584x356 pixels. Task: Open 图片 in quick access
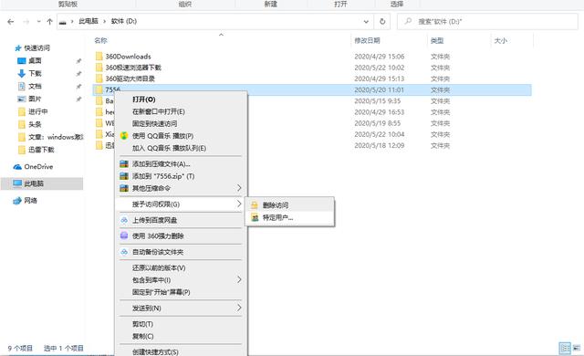(35, 99)
